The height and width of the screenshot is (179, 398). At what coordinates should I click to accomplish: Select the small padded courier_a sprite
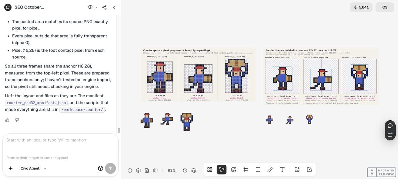[x=269, y=119]
